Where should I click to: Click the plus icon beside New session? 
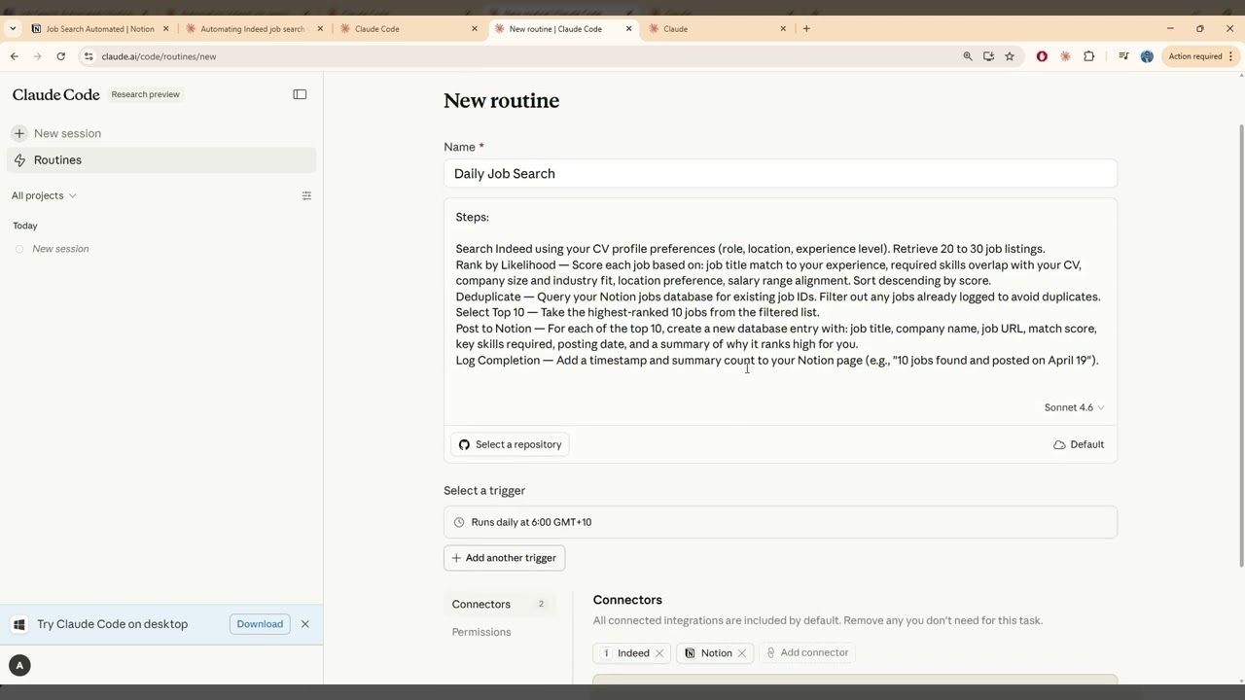pos(19,133)
